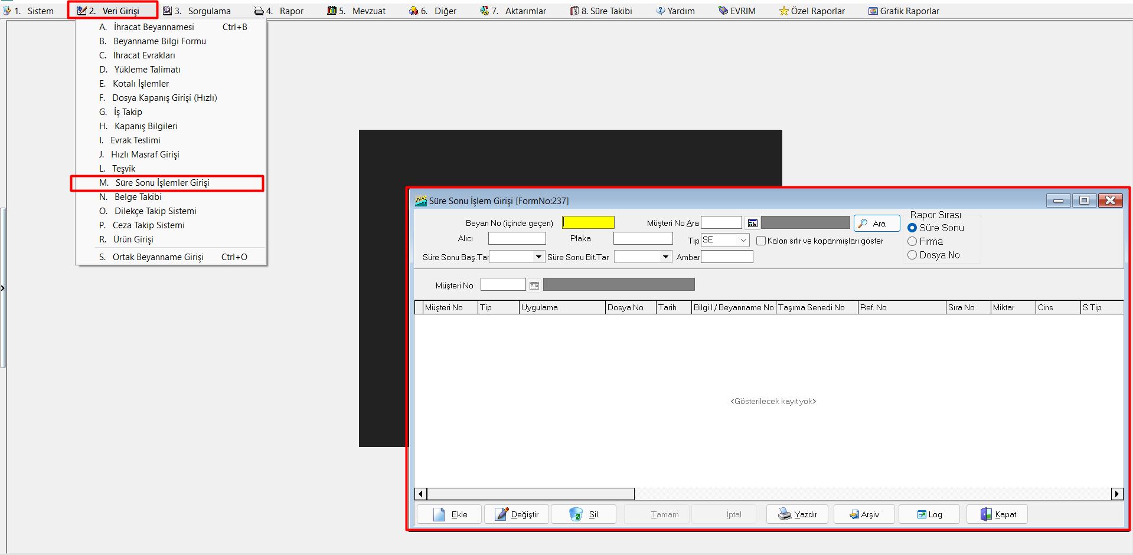Image resolution: width=1133 pixels, height=555 pixels.
Task: Select the Firma report order radio
Action: point(912,241)
